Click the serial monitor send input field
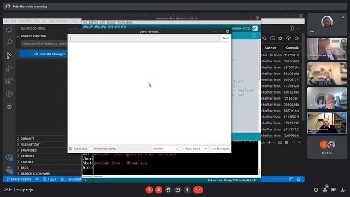This screenshot has height=197, width=350. (144, 38)
